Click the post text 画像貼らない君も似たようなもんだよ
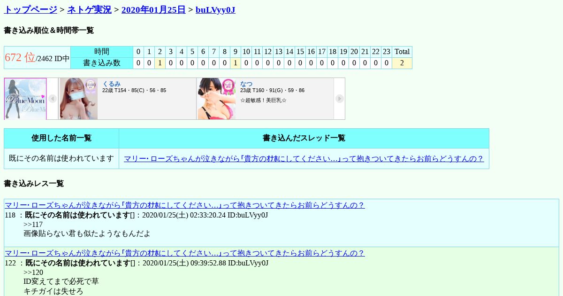 click(x=87, y=234)
